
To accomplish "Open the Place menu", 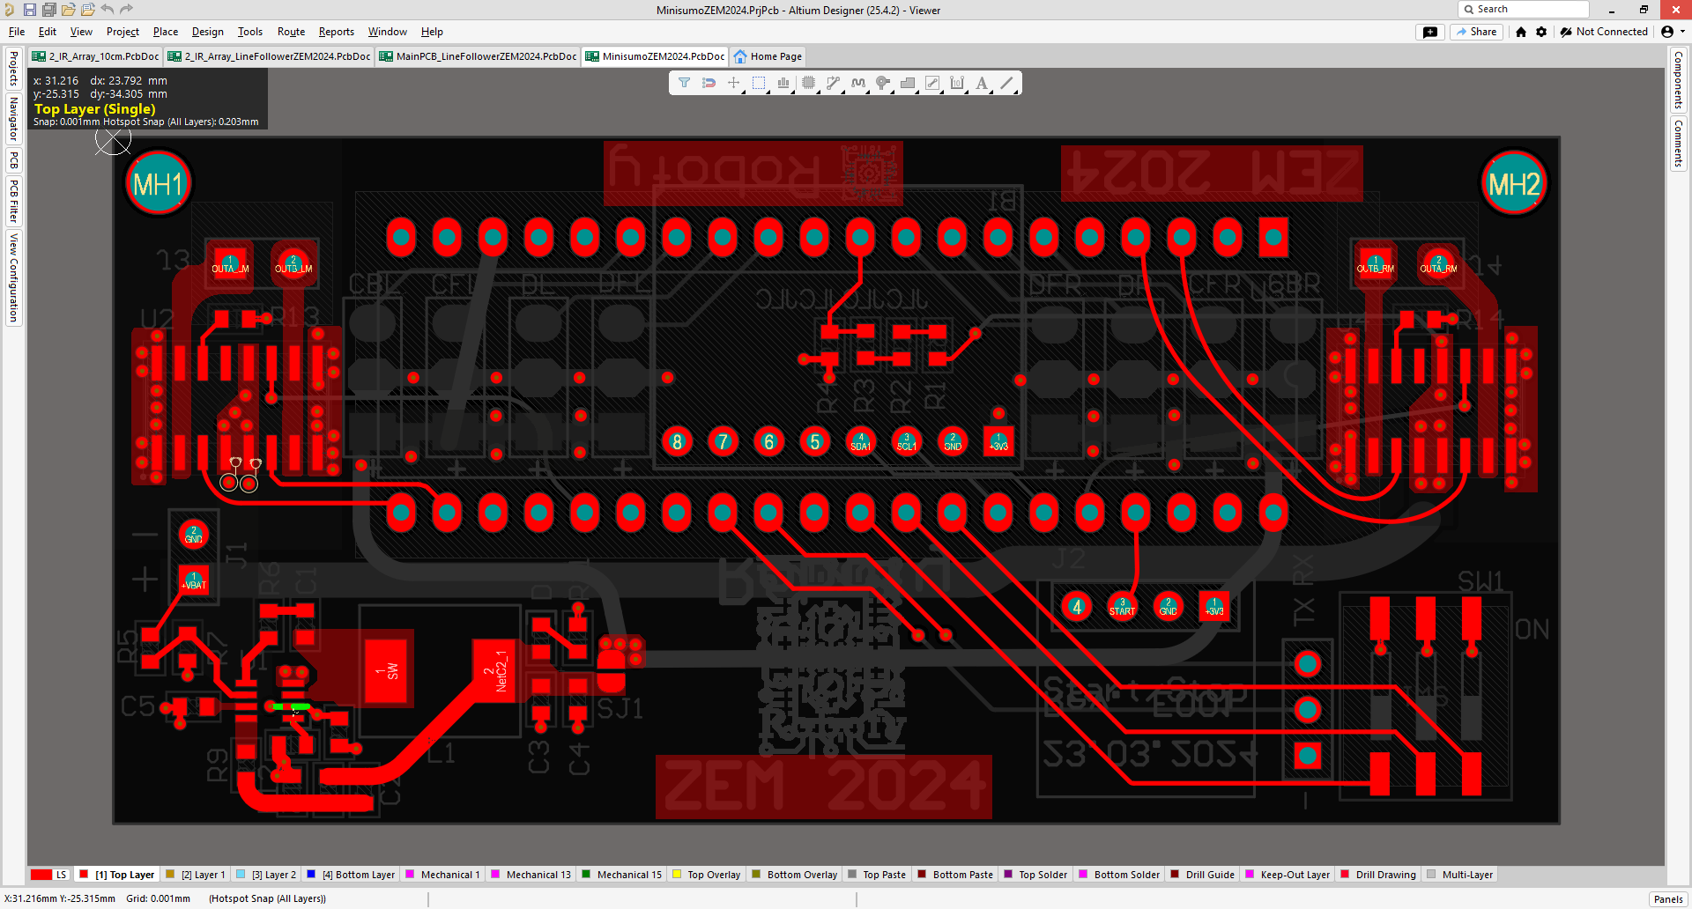I will click(x=166, y=32).
